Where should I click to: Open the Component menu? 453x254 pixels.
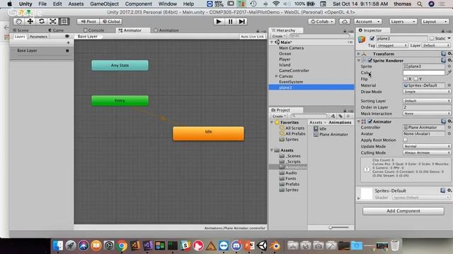coord(139,4)
